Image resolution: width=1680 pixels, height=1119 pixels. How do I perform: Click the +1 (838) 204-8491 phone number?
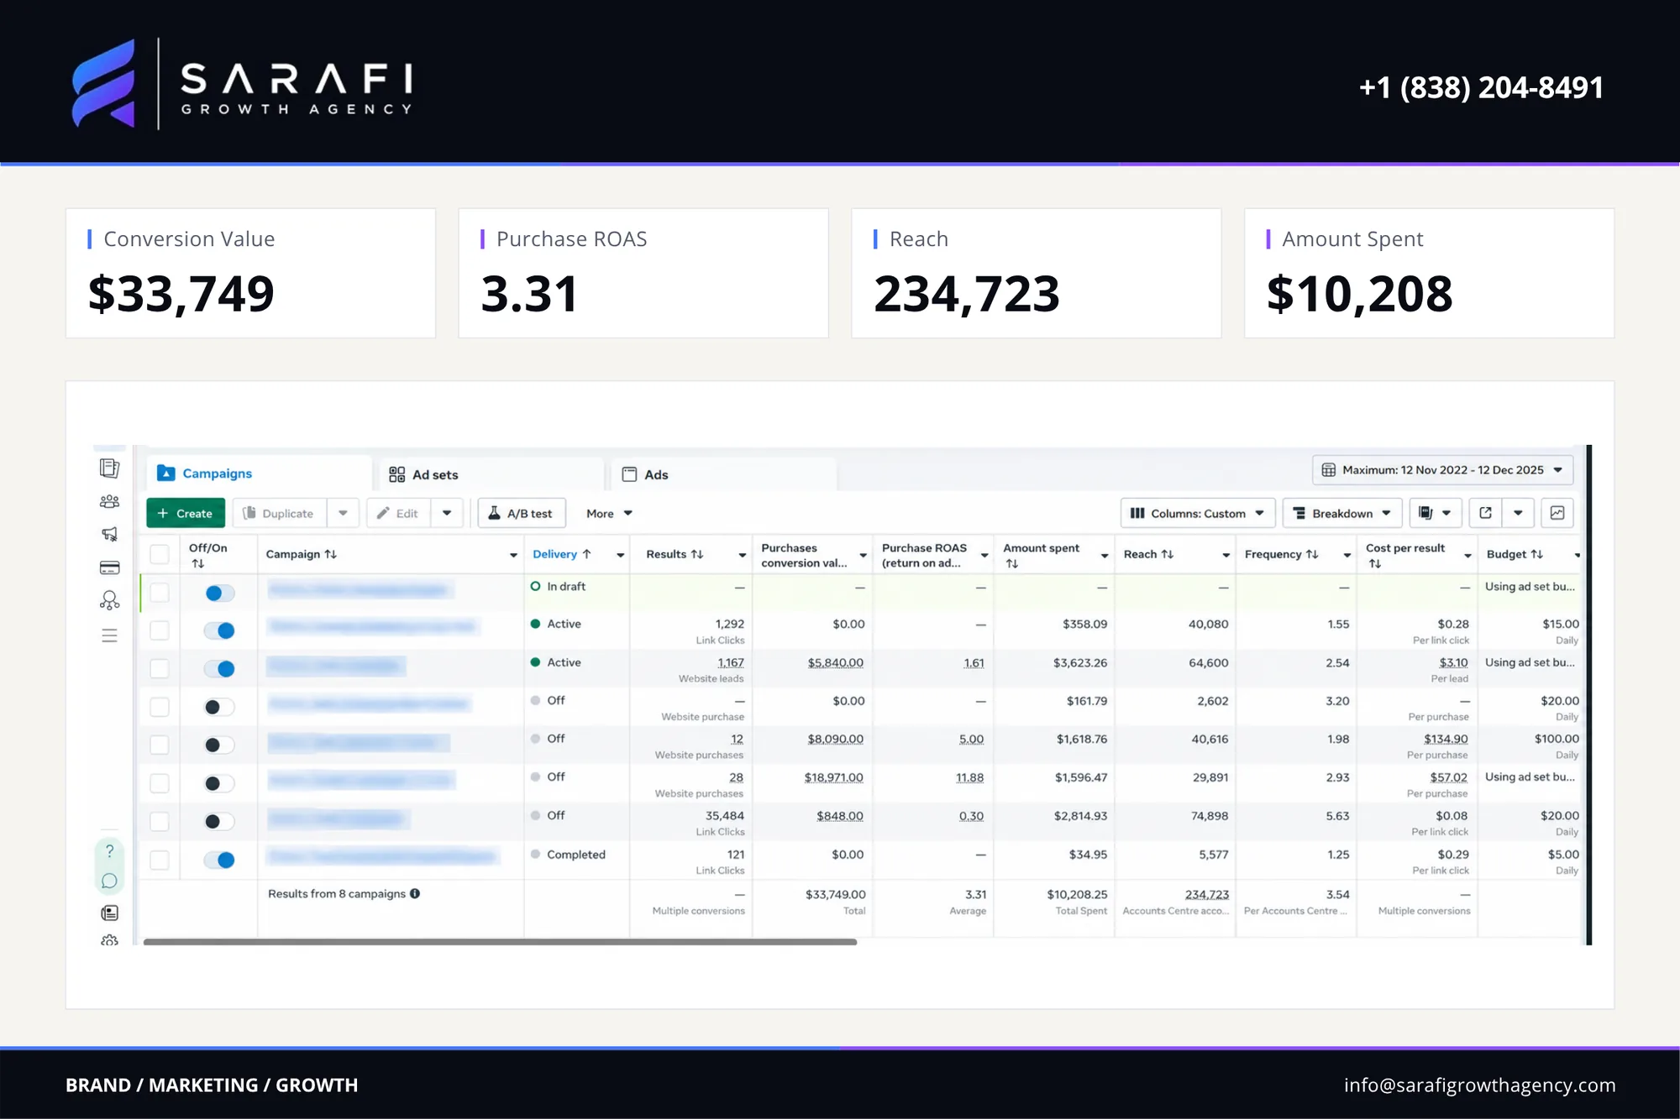tap(1481, 87)
